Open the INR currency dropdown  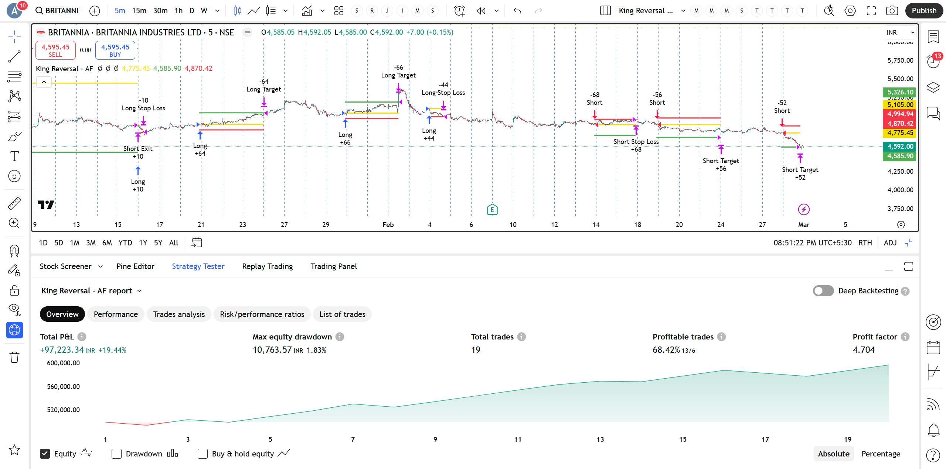900,32
